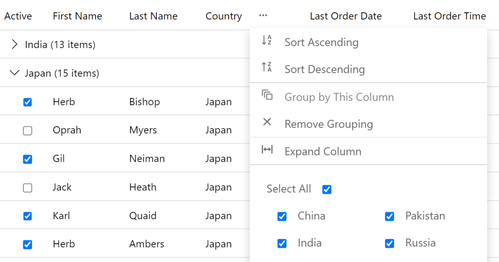
Task: Click the Sort Ascending A-Z icon
Action: tap(267, 41)
